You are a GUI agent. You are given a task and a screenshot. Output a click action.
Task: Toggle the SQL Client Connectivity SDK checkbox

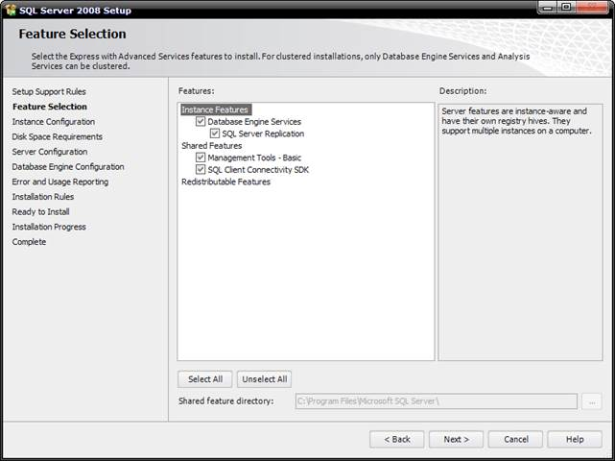tap(201, 170)
